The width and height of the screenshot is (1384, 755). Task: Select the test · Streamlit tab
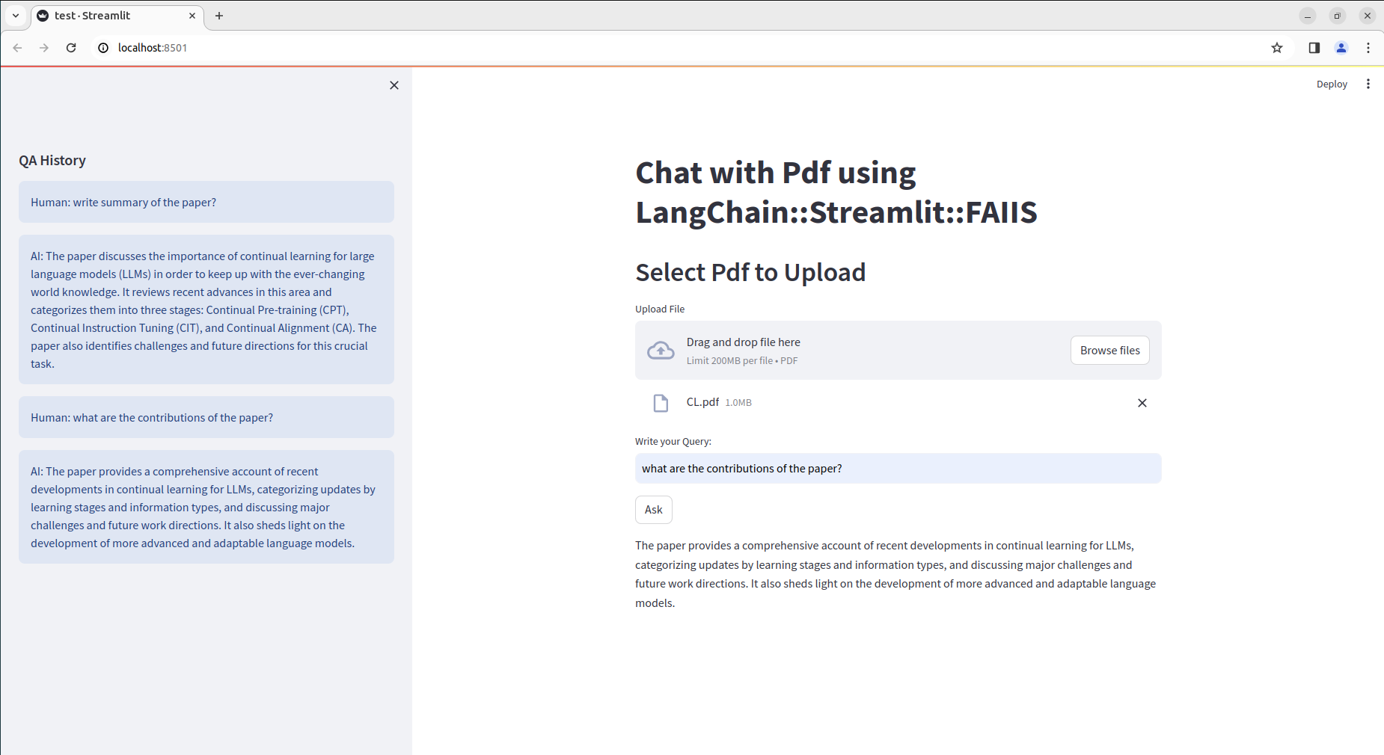(x=117, y=16)
